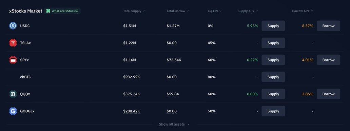This screenshot has height=131, width=350.
Task: Click Supply button for cbBTC
Action: pos(273,77)
